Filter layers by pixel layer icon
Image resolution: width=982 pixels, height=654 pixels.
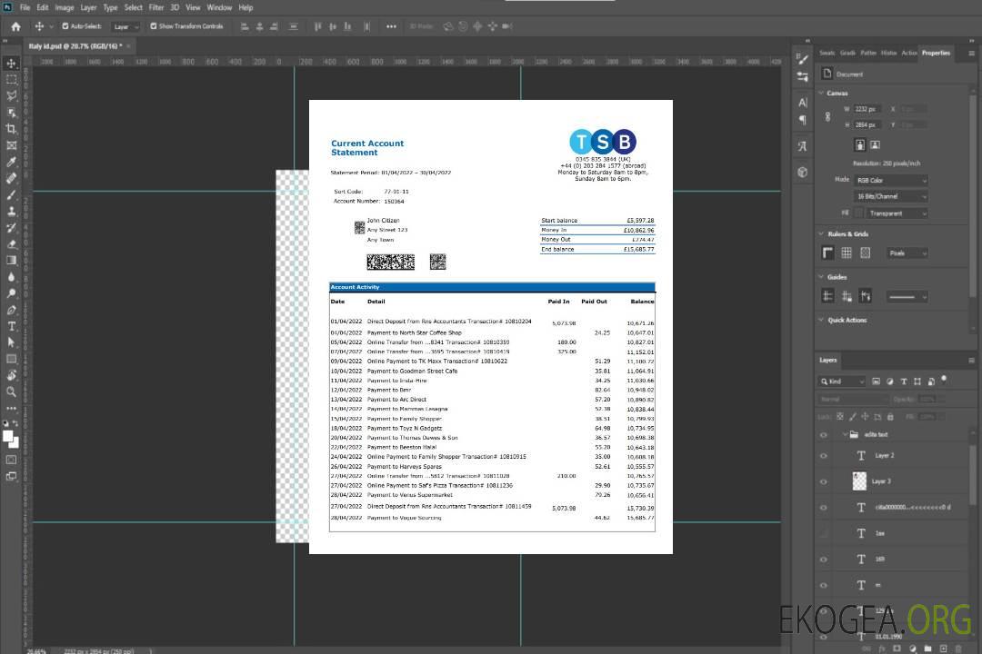pyautogui.click(x=876, y=381)
